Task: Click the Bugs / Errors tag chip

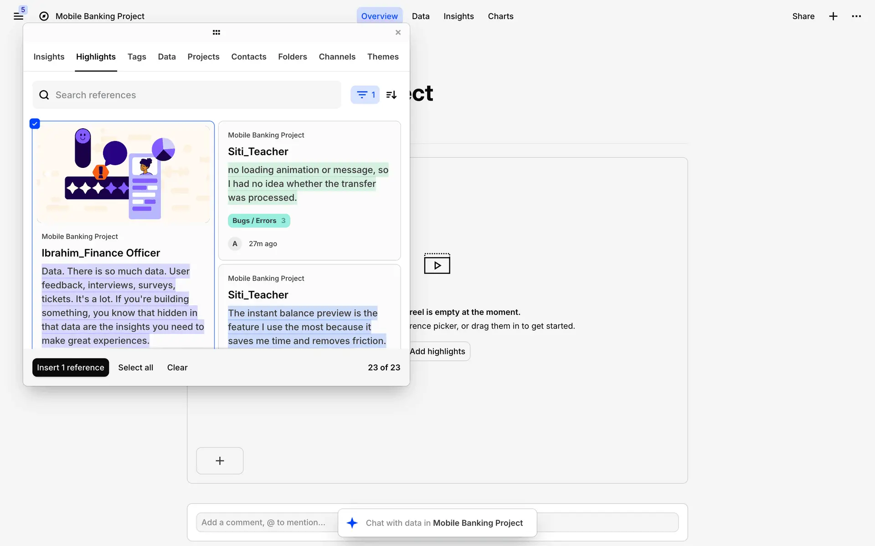Action: coord(258,221)
